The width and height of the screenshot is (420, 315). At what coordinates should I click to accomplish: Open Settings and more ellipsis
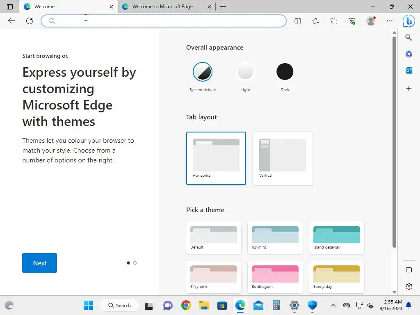tap(390, 21)
